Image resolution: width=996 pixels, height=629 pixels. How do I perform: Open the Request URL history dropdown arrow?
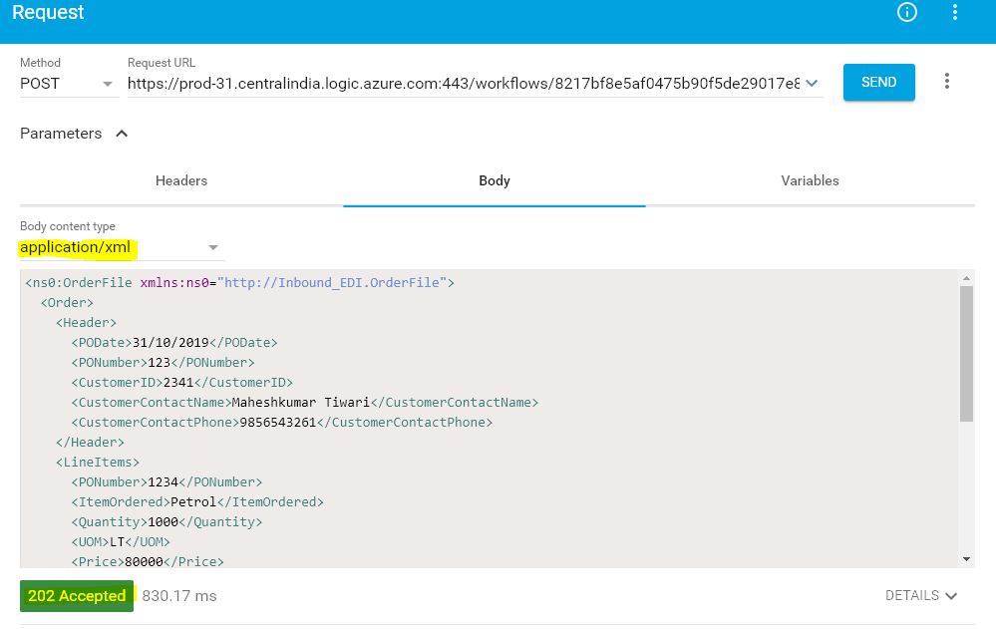pos(812,84)
